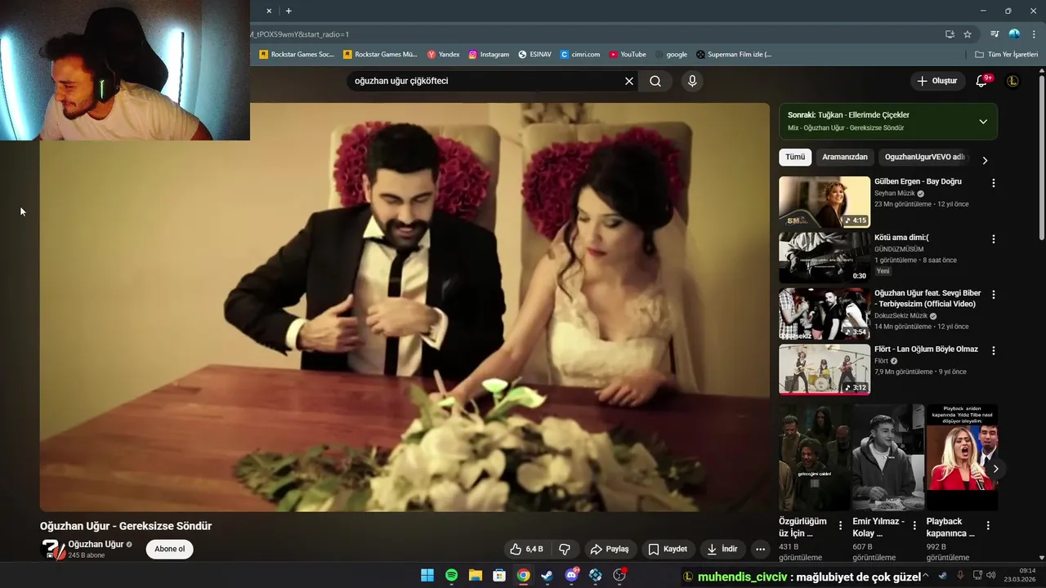Click install app icon in address bar
Screen dimensions: 1046x588
coord(950,34)
